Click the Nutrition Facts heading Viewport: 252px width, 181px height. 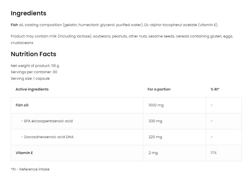point(33,54)
